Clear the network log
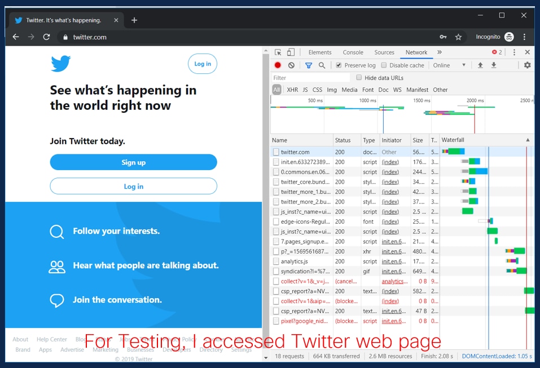 [291, 65]
